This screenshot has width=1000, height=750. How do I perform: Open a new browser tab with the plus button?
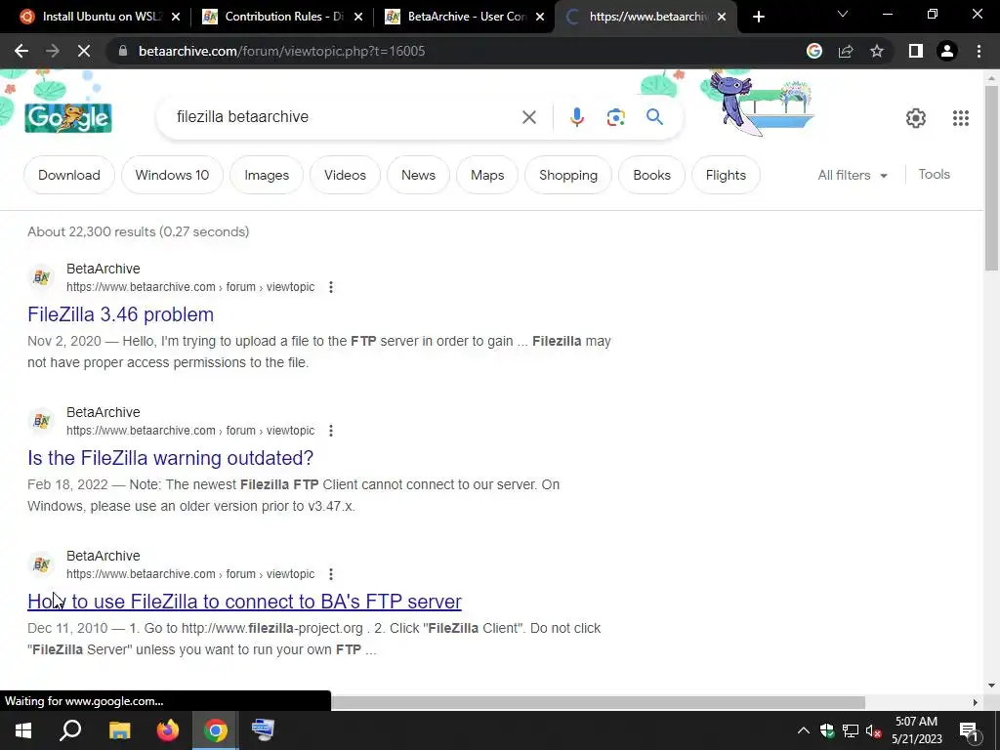(758, 17)
